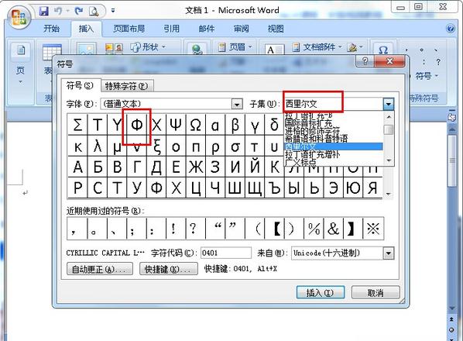Select the 符号 tab in dialog
Screen dimensions: 463x341
(80, 86)
